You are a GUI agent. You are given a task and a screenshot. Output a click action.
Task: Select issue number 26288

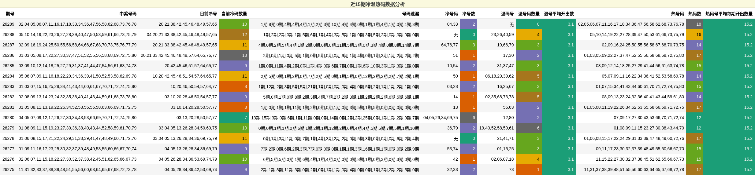(8, 35)
